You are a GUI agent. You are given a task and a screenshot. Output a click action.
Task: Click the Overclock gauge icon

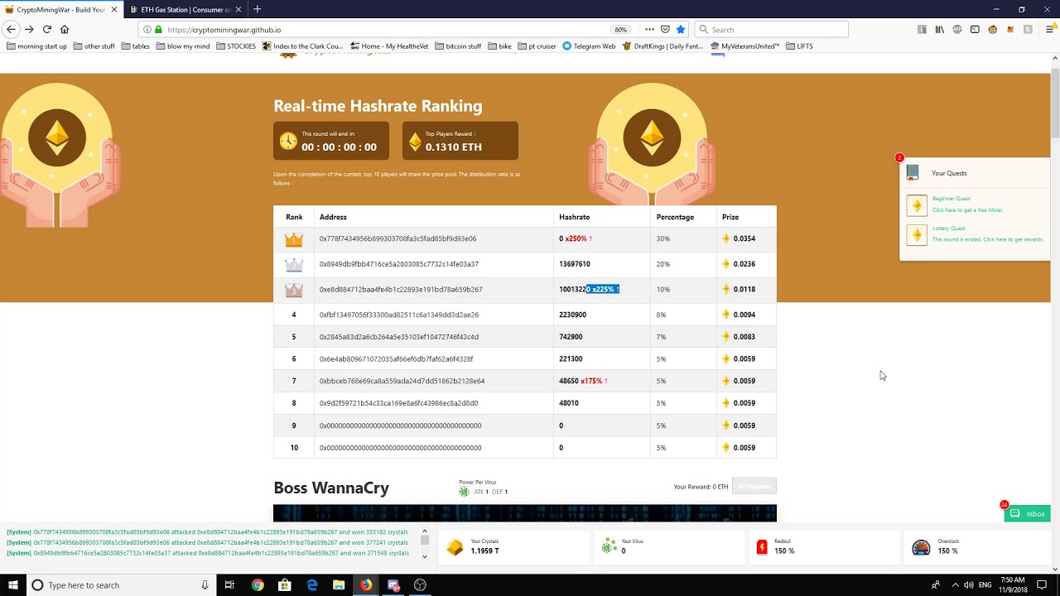pos(921,547)
